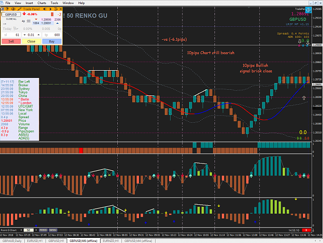323x243 pixels.
Task: Click the play arrow in Trade Panel header
Action: [51, 9]
